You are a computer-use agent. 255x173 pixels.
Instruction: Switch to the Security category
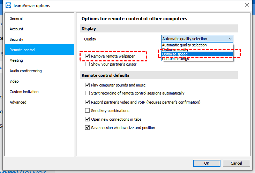point(16,39)
